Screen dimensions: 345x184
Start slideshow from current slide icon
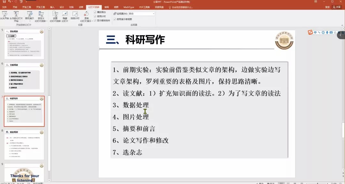tap(16, 14)
